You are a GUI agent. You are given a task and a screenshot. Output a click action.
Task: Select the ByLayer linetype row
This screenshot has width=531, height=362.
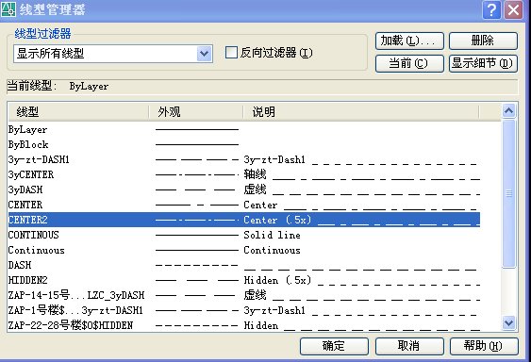tap(244, 130)
